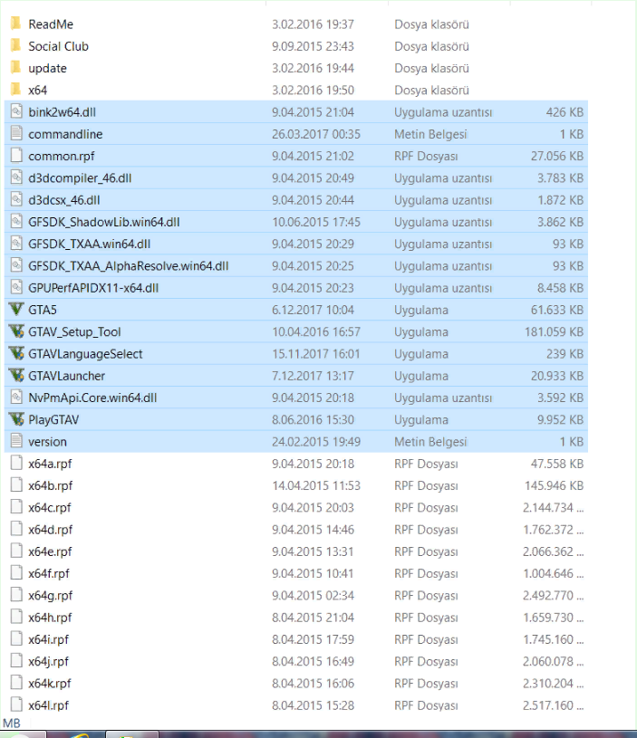Image resolution: width=637 pixels, height=738 pixels.
Task: Click the size value "181.059 KB"
Action: 555,331
